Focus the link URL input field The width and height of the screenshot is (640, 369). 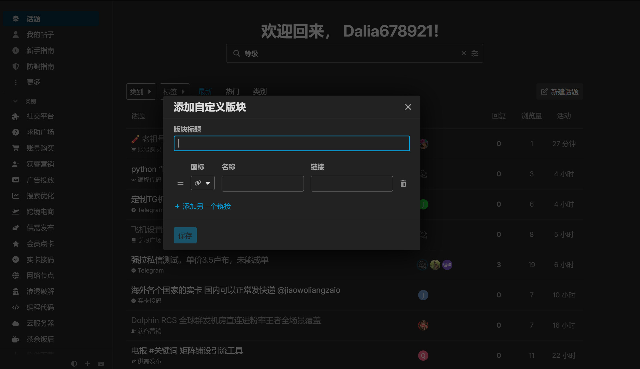pyautogui.click(x=352, y=184)
